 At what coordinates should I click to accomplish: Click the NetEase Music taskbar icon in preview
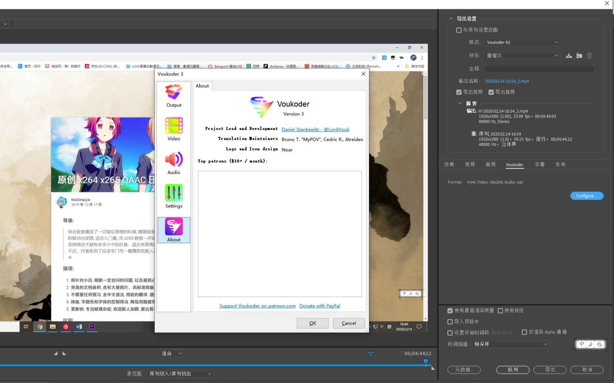click(x=66, y=326)
